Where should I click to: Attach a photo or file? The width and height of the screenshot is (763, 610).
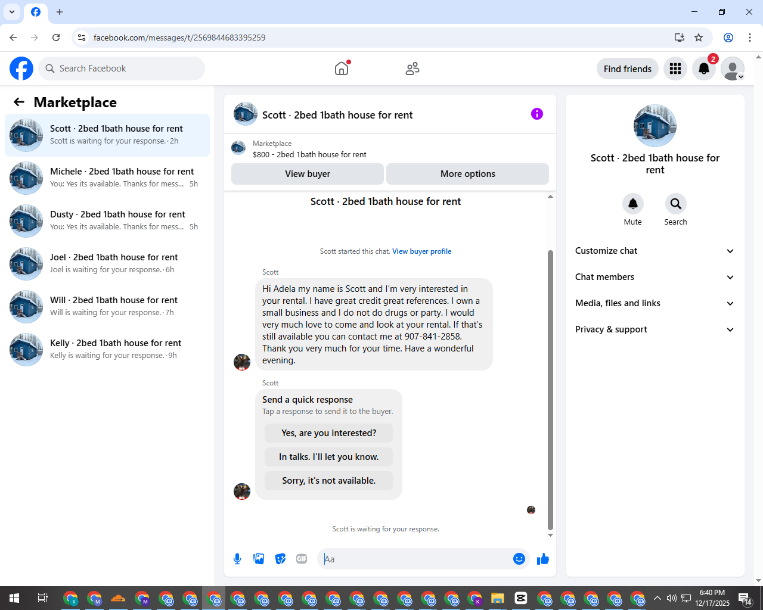click(x=259, y=559)
